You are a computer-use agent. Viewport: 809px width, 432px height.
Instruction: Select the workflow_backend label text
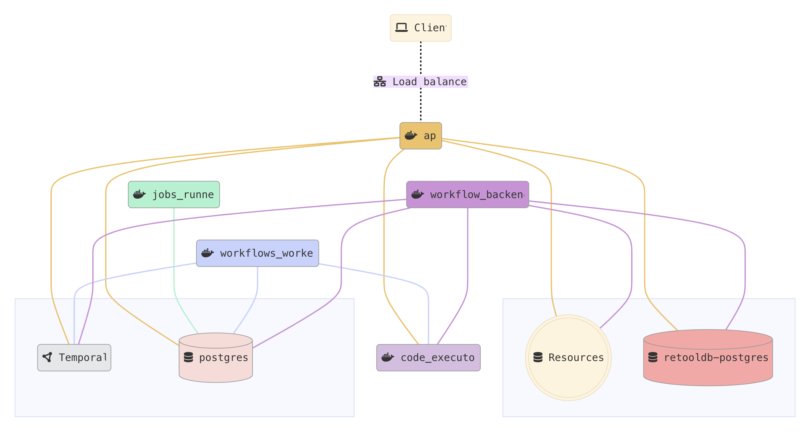[477, 195]
